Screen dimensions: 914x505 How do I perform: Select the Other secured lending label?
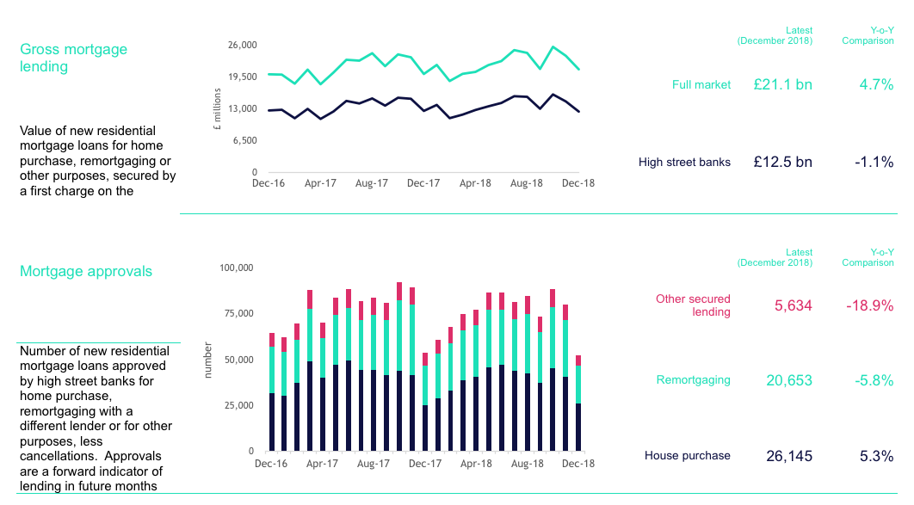[693, 305]
